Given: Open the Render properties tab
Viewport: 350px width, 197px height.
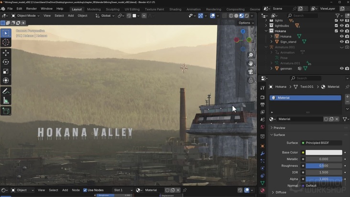Looking at the screenshot, I should 262,97.
